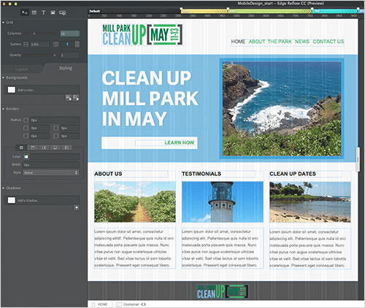Pick the Text tool

pyautogui.click(x=44, y=12)
